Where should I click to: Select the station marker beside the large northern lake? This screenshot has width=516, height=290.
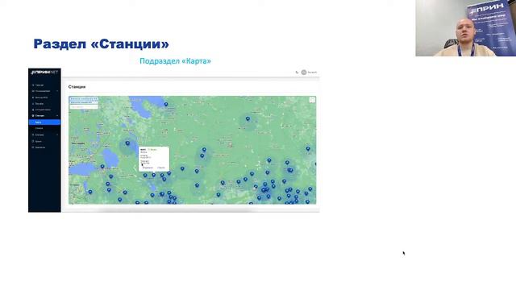pos(166,105)
